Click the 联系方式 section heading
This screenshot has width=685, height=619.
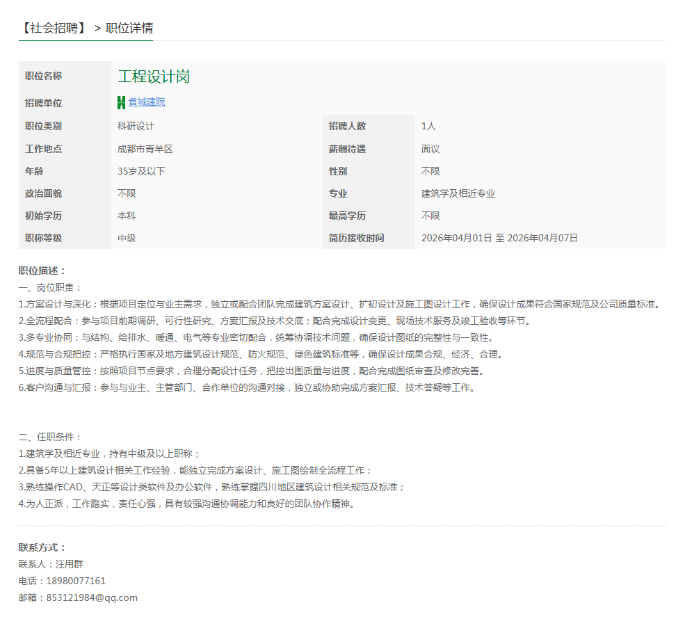pyautogui.click(x=40, y=547)
